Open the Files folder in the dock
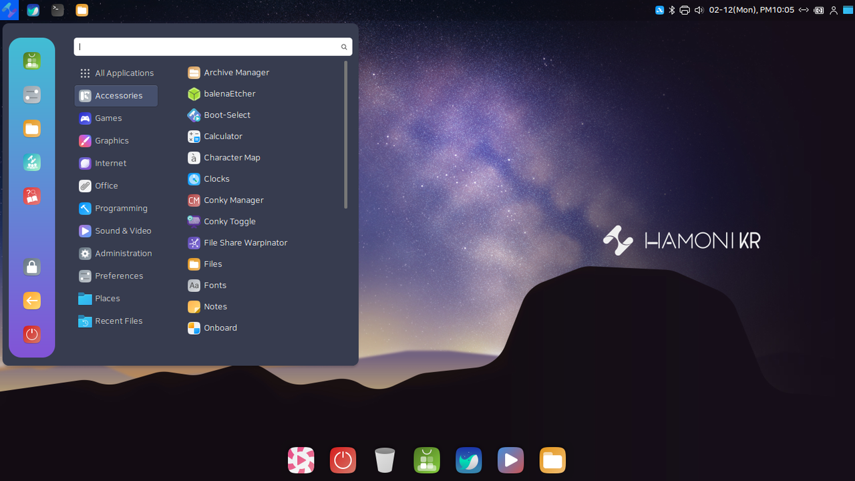 coord(552,460)
